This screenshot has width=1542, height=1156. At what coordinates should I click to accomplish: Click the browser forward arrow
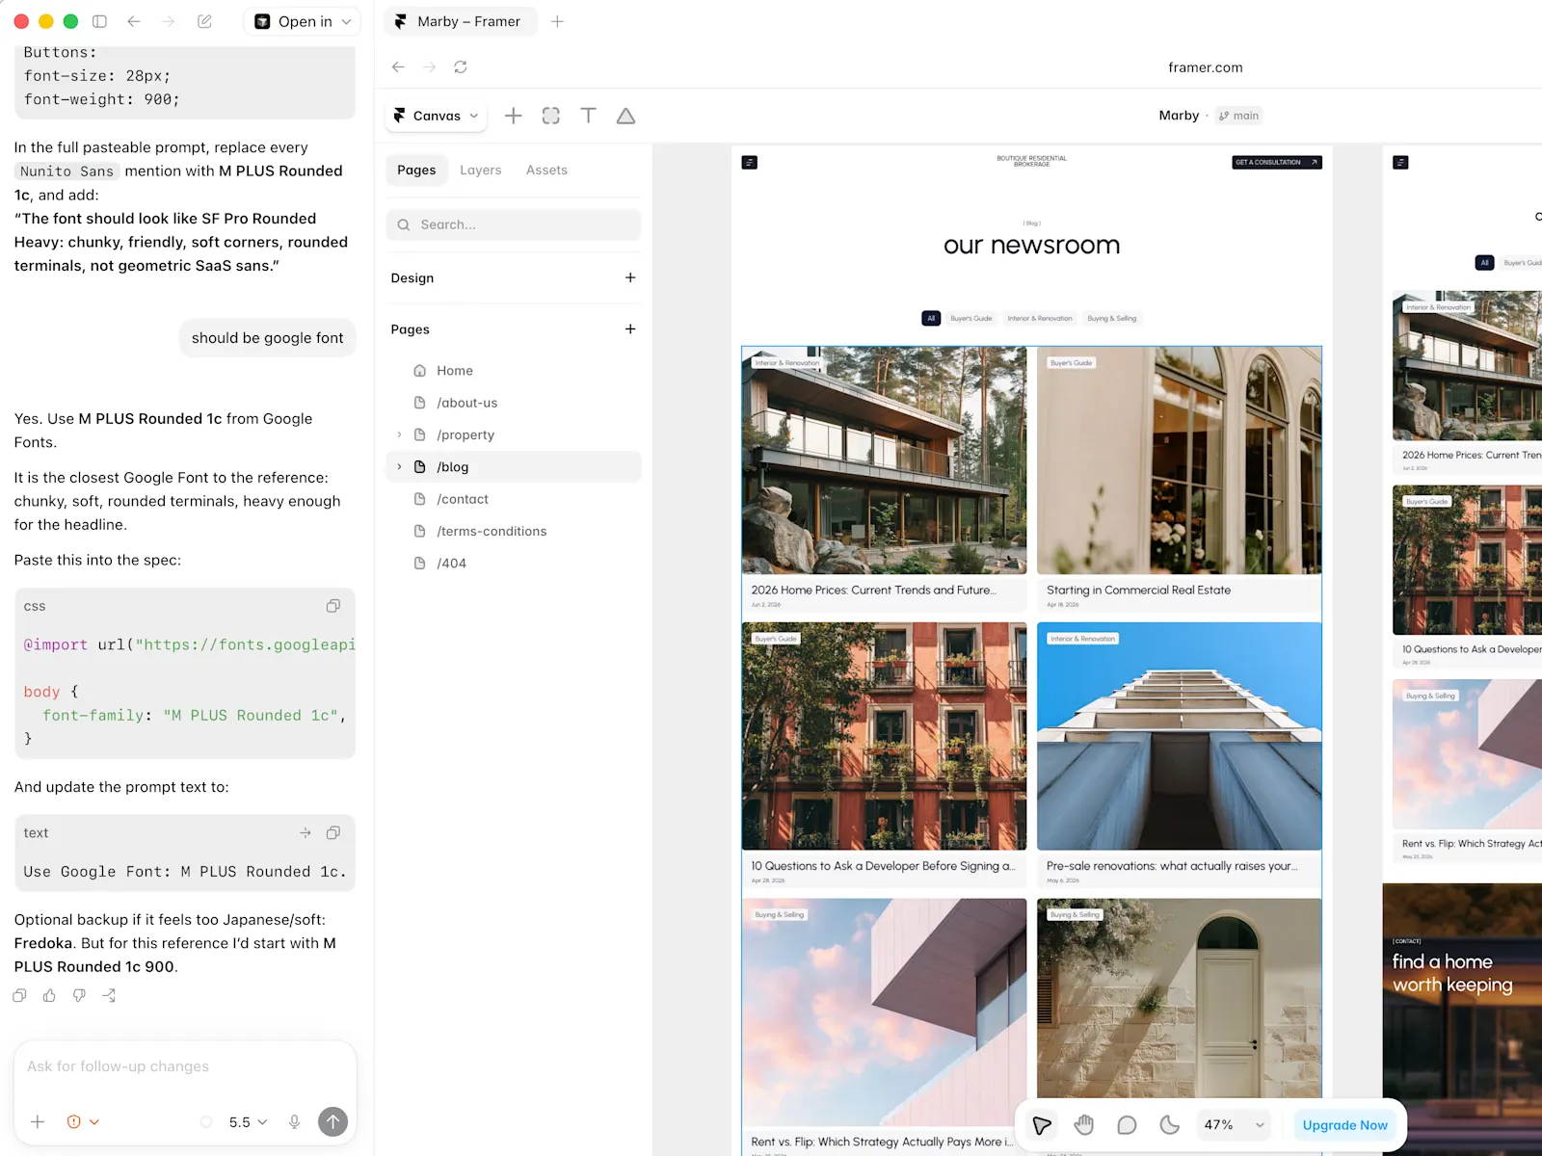430,67
